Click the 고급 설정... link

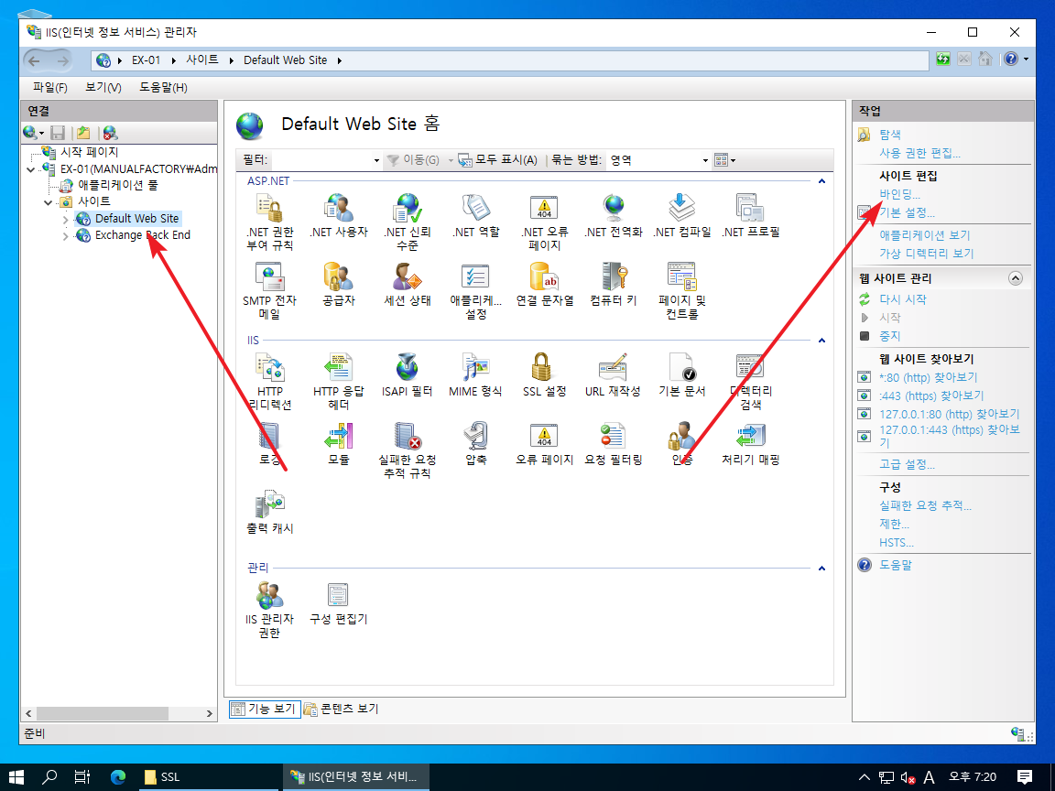(907, 464)
